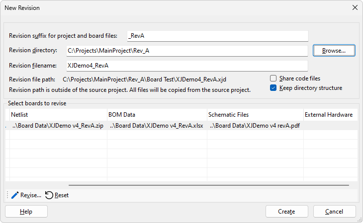Click the Browse button
This screenshot has width=363, height=223.
(334, 51)
